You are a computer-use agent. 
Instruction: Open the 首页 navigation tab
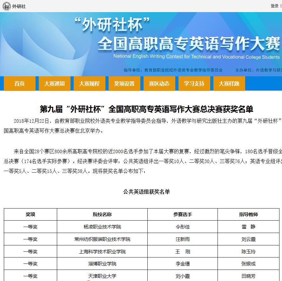pos(19,84)
